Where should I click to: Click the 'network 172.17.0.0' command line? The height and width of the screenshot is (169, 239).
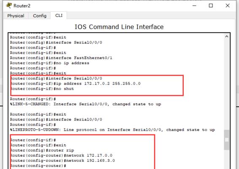coord(61,155)
